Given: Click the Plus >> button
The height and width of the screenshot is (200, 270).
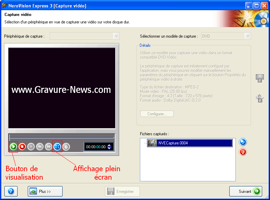Looking at the screenshot, I should pos(45,191).
